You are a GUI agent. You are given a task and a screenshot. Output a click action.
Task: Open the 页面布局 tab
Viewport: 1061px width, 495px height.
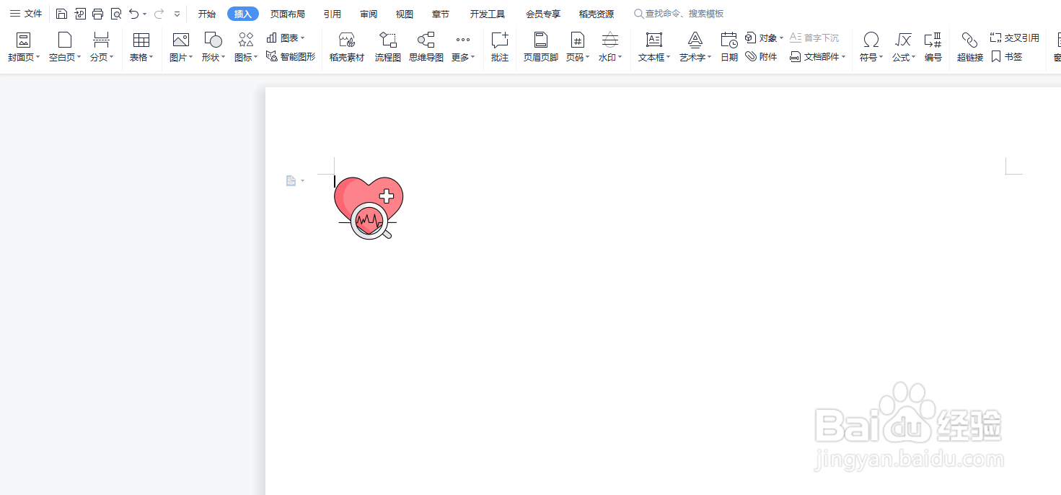[x=288, y=14]
